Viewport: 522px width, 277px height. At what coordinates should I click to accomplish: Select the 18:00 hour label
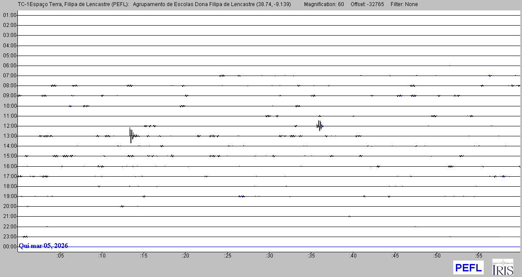pyautogui.click(x=9, y=186)
